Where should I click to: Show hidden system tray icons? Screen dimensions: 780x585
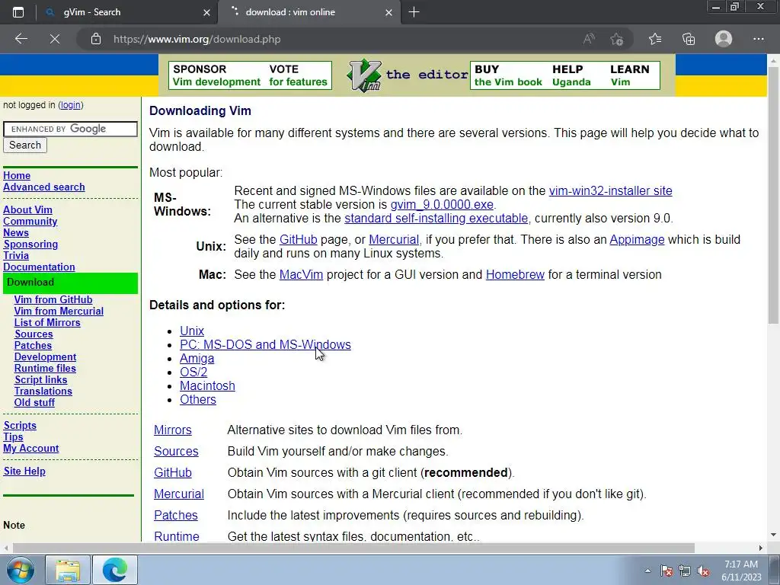pyautogui.click(x=647, y=571)
